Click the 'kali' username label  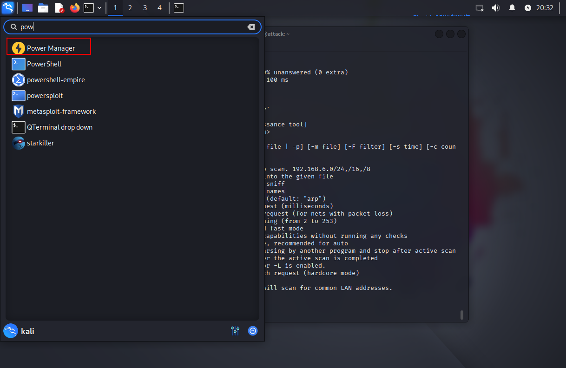(27, 331)
